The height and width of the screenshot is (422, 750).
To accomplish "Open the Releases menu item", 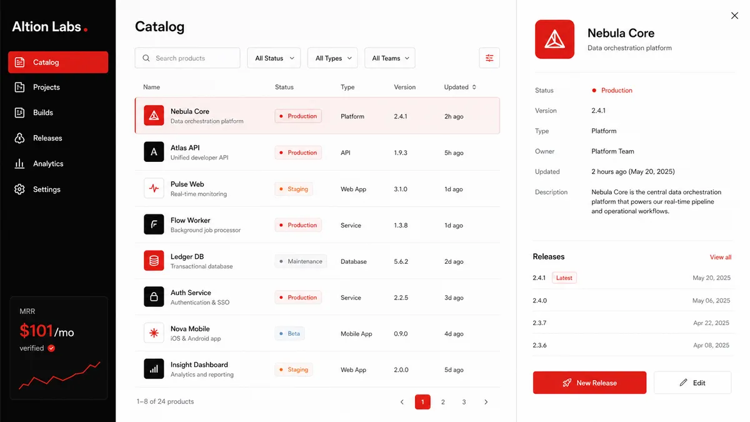I will tap(58, 138).
